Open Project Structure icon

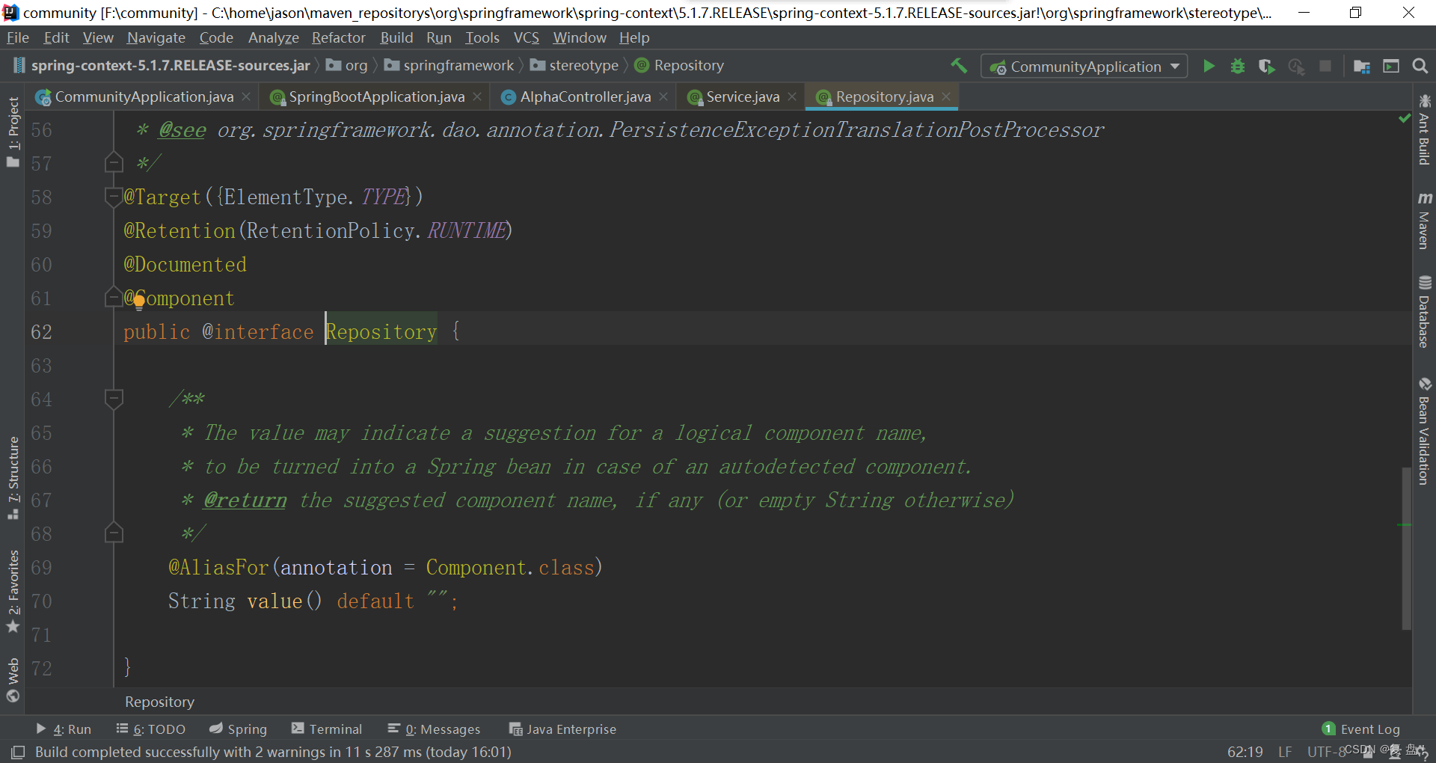click(x=1362, y=66)
